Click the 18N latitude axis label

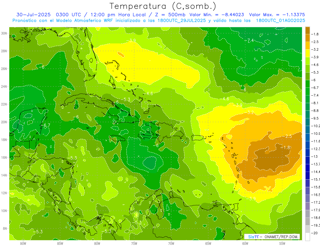pos(4,140)
